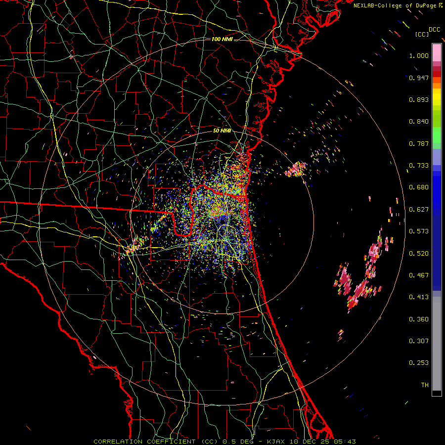Click the 0.787 legend value
Viewport: 445px width, 445px height.
coord(419,143)
